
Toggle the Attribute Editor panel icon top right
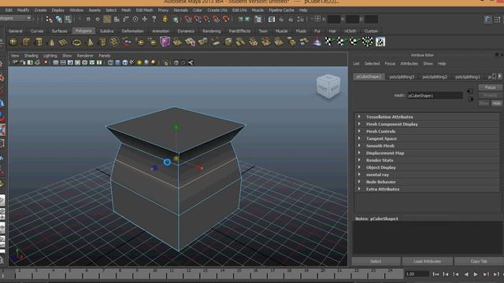(x=488, y=20)
